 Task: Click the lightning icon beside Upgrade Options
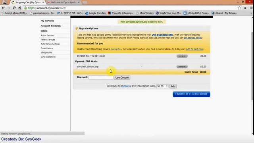77,29
